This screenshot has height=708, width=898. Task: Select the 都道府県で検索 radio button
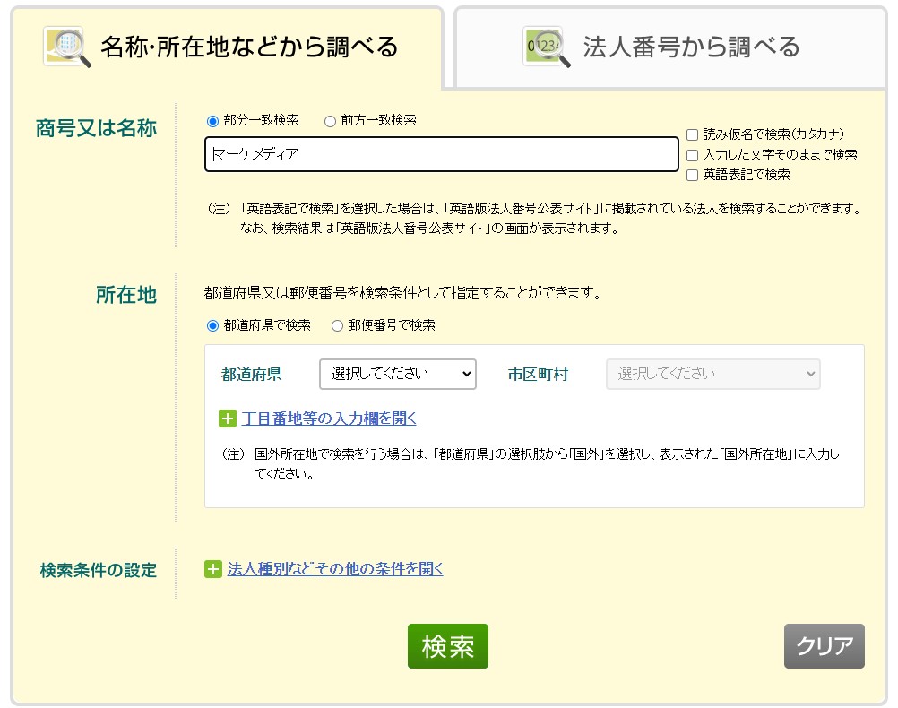pyautogui.click(x=214, y=325)
